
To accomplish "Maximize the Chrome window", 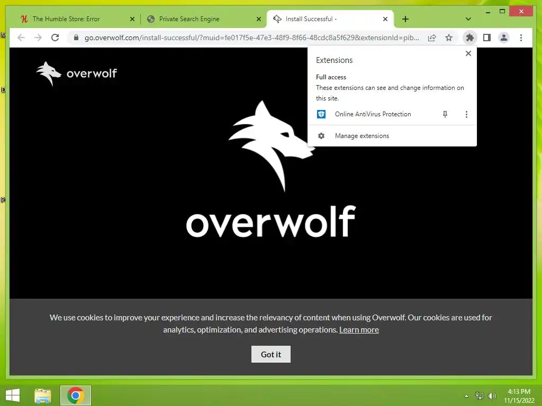I will point(502,12).
